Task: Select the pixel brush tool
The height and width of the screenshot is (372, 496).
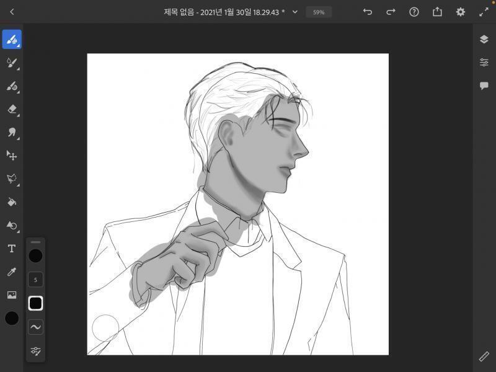Action: click(x=12, y=39)
